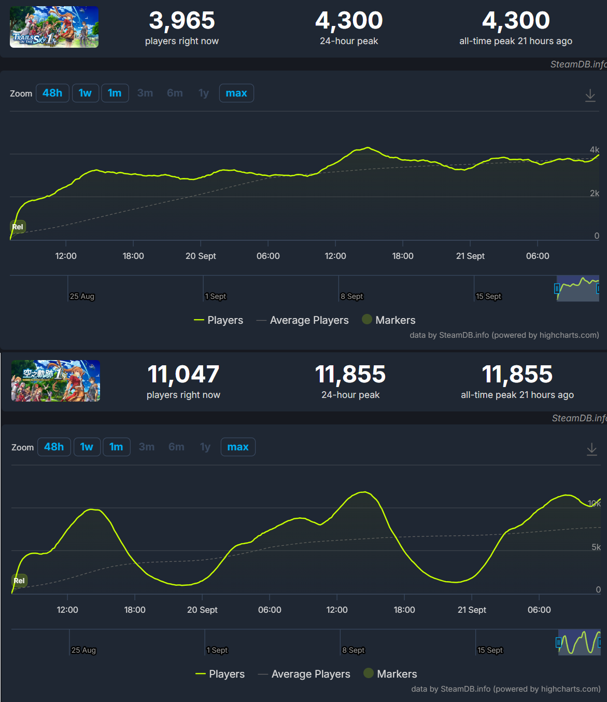This screenshot has height=702, width=607.
Task: Grab the left navigator handle on the top chart
Action: 557,288
